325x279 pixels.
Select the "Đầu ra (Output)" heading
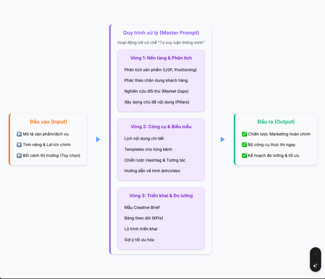(276, 122)
